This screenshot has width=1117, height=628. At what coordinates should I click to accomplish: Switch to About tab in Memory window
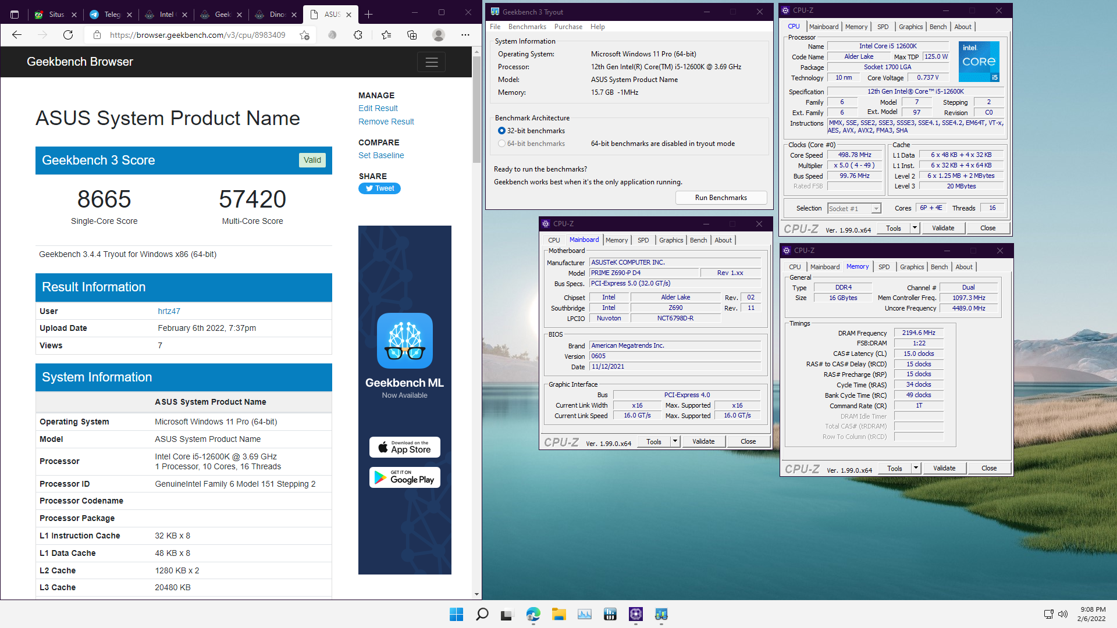[963, 267]
